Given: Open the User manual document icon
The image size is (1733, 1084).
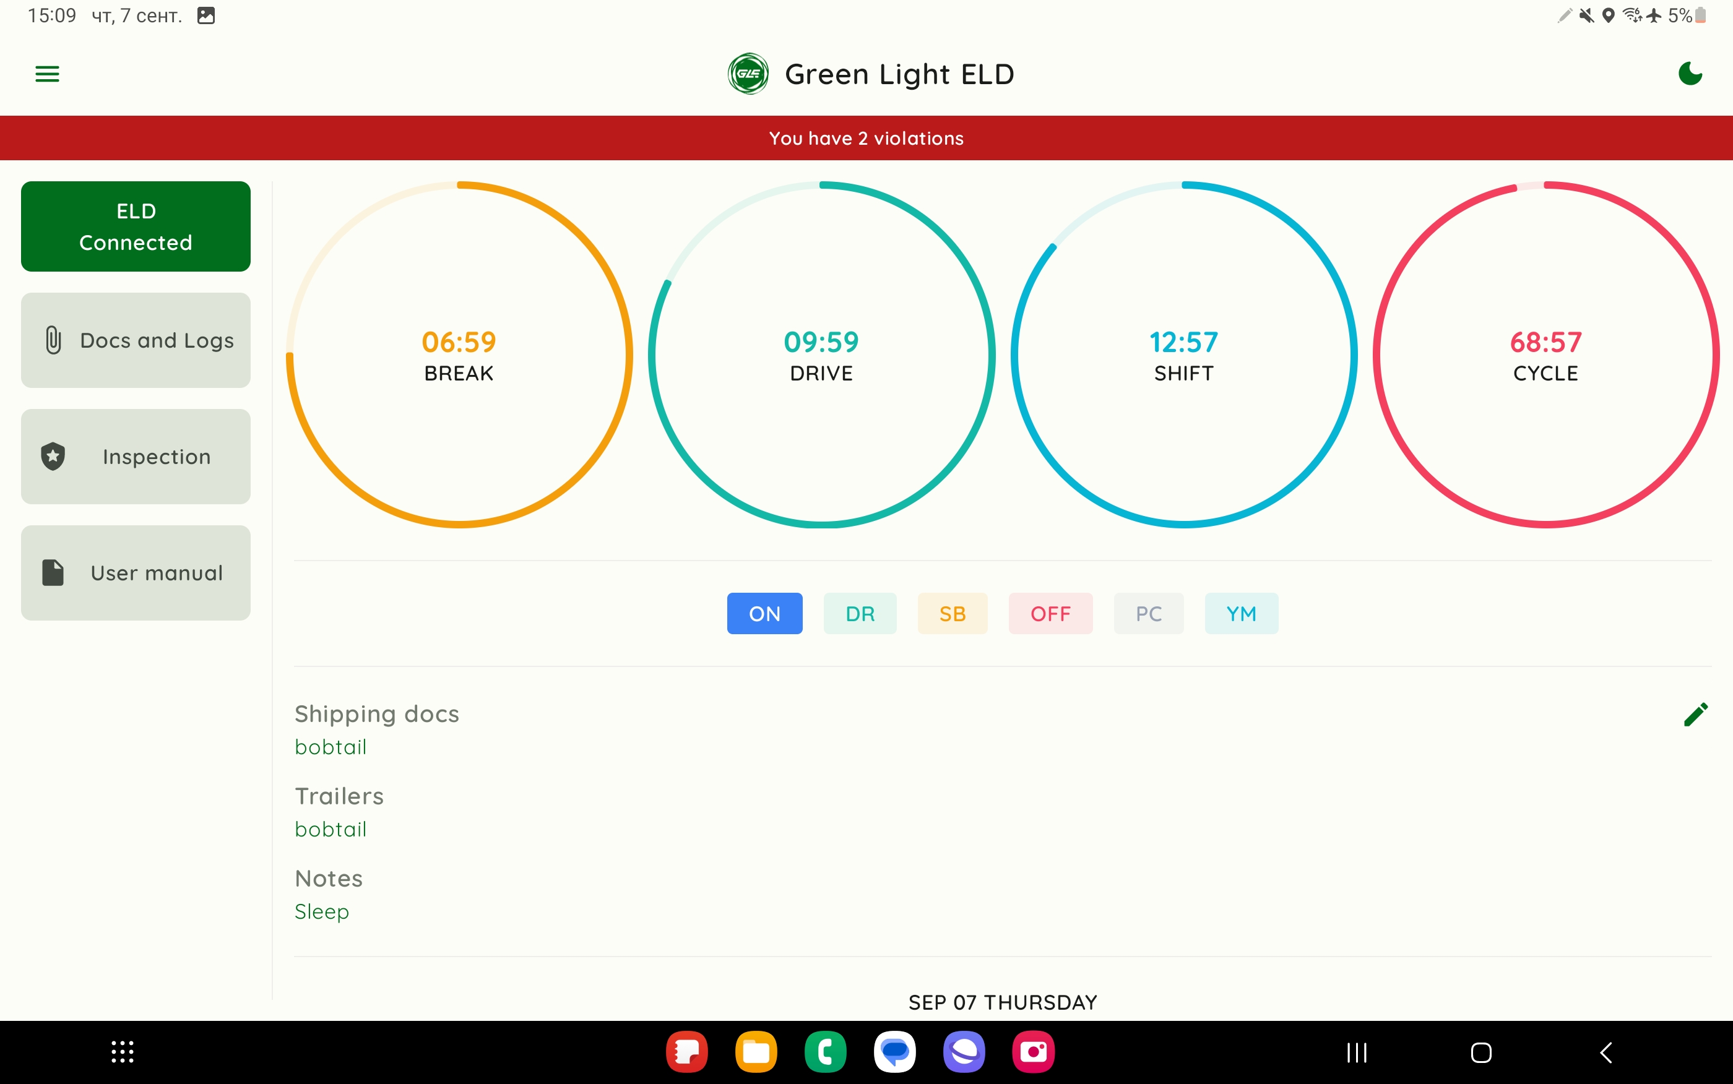Looking at the screenshot, I should [x=53, y=572].
